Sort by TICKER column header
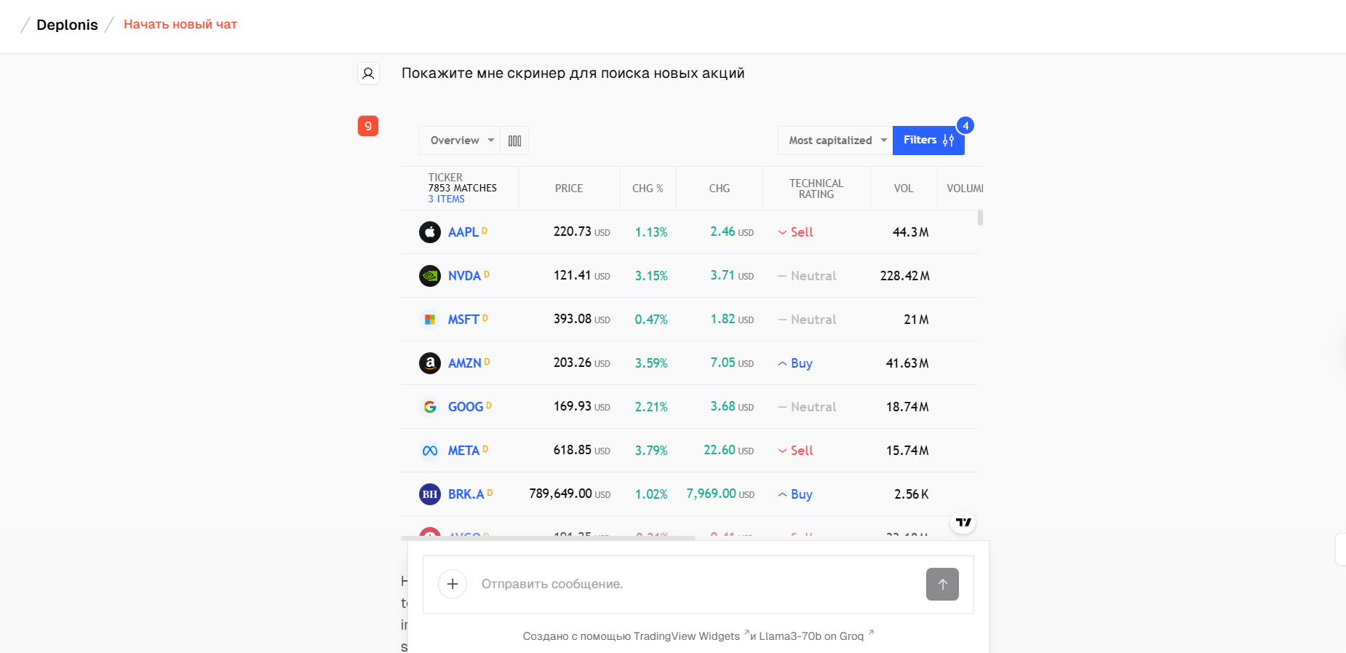The height and width of the screenshot is (653, 1346). 445,178
